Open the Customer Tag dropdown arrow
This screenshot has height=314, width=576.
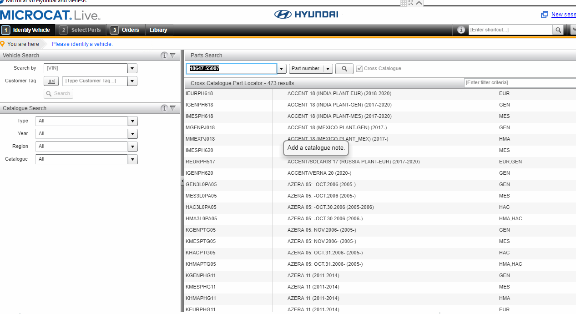(x=132, y=81)
